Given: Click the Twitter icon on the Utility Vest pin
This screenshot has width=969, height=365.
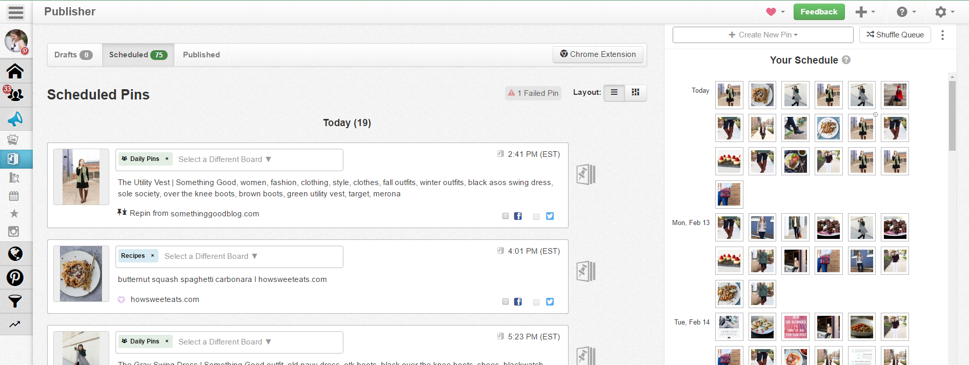Looking at the screenshot, I should click(x=550, y=216).
